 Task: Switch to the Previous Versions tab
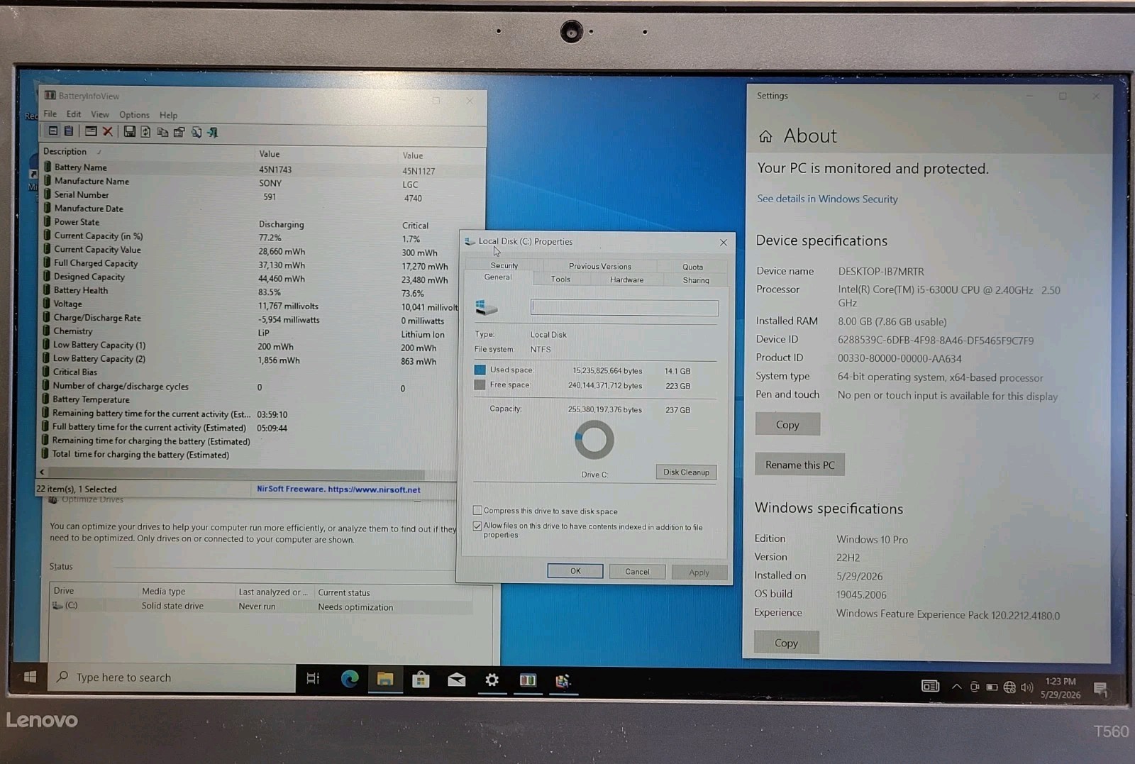point(599,266)
